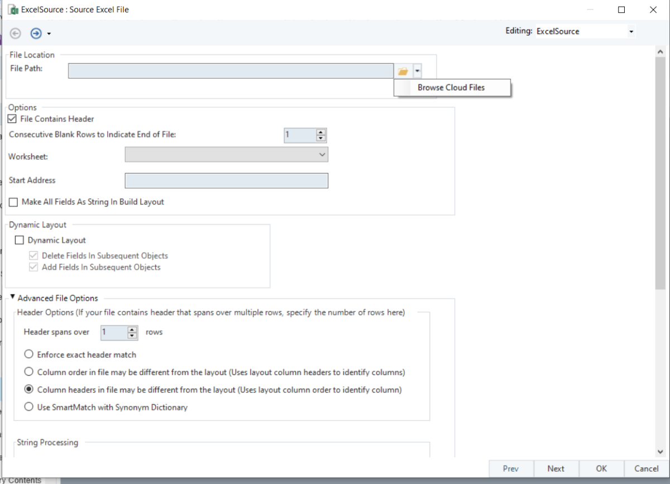Click the Next button
Viewport: 670px width, 484px height.
(x=556, y=468)
